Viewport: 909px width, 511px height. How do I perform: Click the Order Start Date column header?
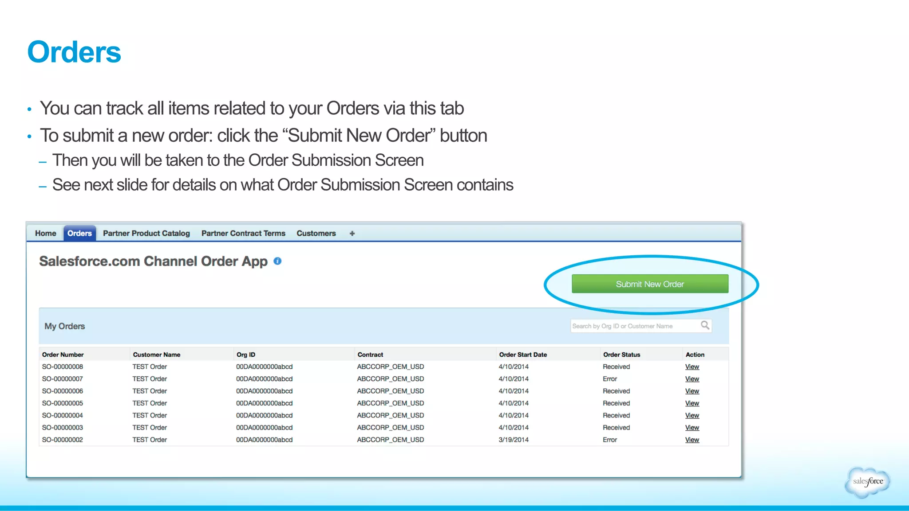pyautogui.click(x=523, y=355)
